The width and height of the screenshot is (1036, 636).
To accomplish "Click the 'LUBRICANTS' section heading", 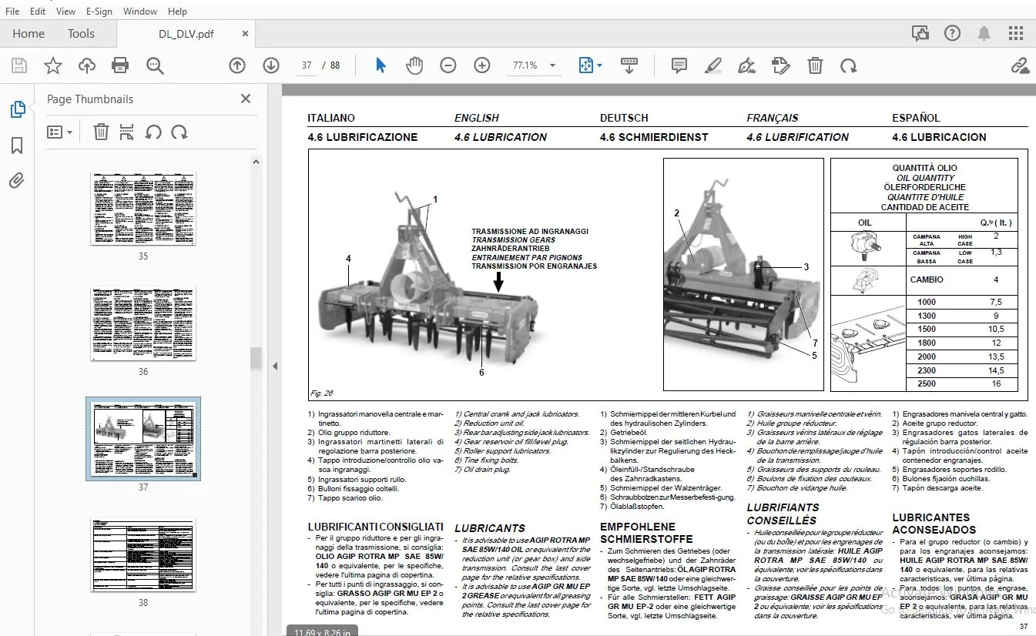I will point(490,528).
